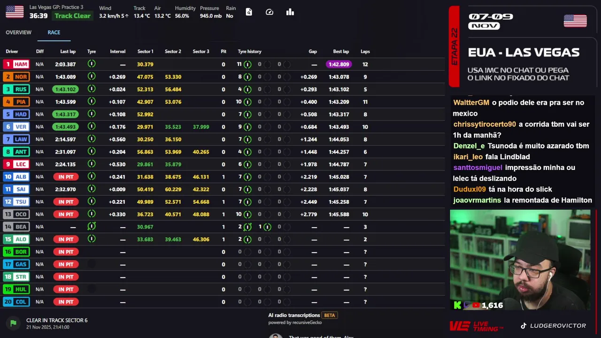Sort by the Sector 1 column header
Screen dimensions: 601x338
(x=145, y=52)
